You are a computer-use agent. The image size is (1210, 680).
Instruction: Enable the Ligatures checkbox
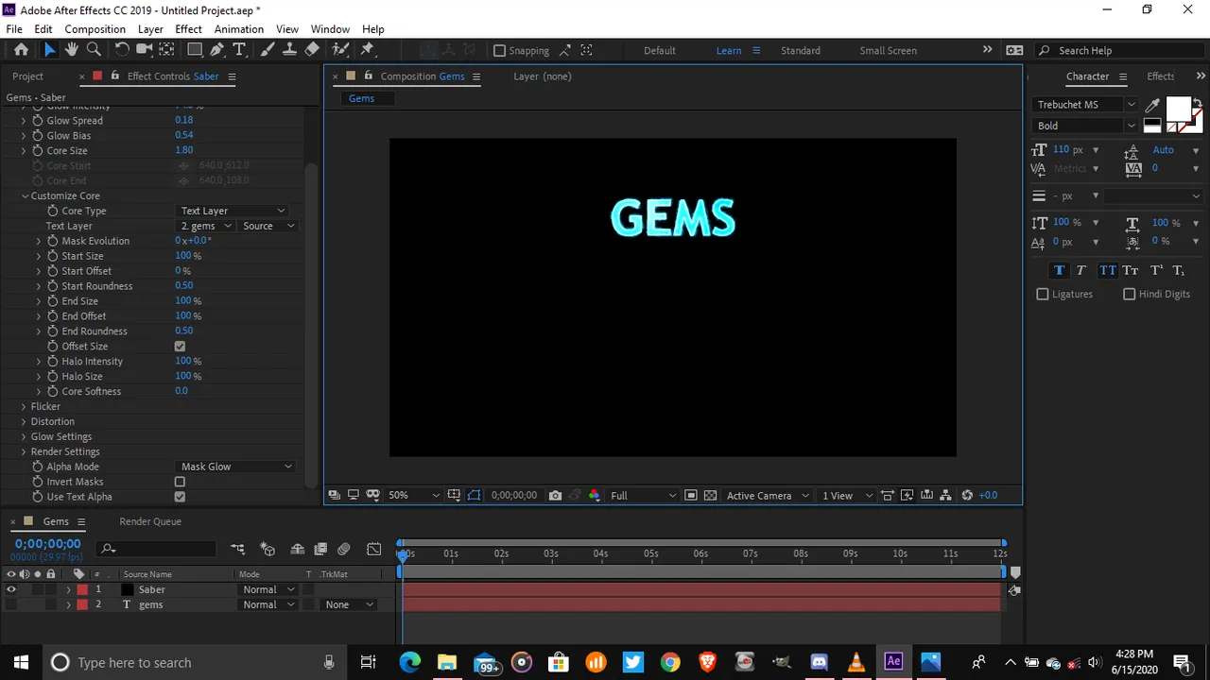(1043, 295)
